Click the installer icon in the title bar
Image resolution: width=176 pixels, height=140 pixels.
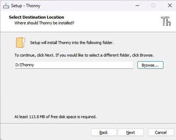tap(6, 6)
